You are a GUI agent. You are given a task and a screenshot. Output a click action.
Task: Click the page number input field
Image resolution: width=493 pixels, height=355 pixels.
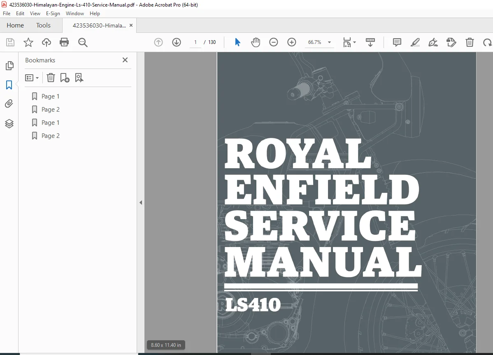(x=195, y=42)
